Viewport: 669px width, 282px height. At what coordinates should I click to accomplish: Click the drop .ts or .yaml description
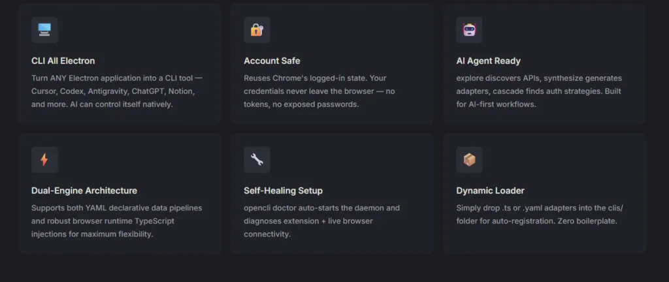[x=540, y=215]
